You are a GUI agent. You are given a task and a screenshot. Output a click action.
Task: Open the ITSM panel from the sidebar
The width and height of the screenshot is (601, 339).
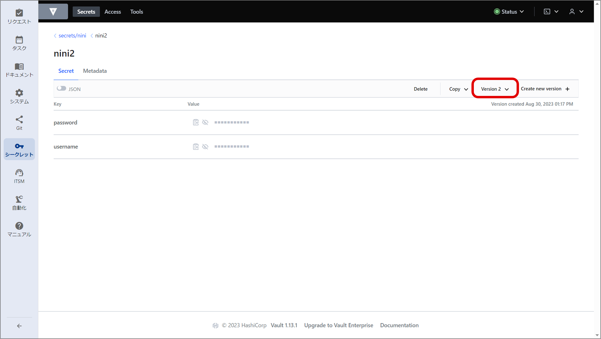click(x=19, y=175)
